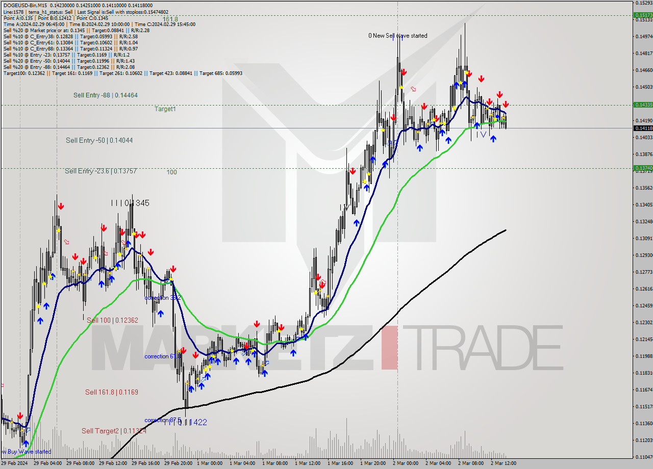This screenshot has width=653, height=469.
Task: Select the '1 Mar 12:00' time axis label
Action: click(307, 463)
